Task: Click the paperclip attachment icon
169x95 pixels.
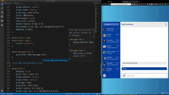Action: click(x=124, y=76)
